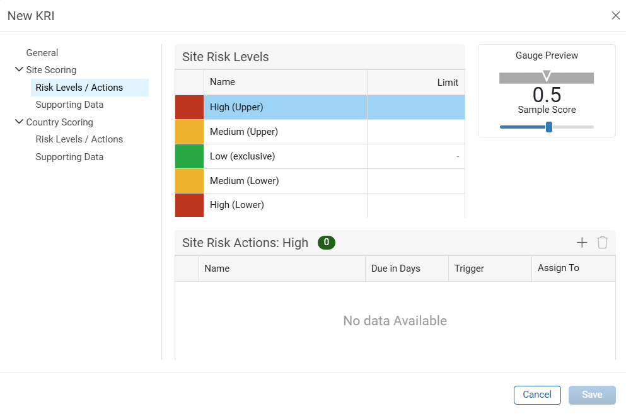This screenshot has height=416, width=626.
Task: Edit the Limit cell for High (Lower)
Action: (x=416, y=205)
